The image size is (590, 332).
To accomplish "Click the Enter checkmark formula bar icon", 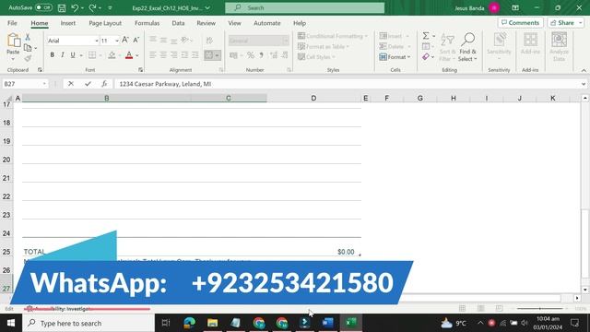I will click(x=88, y=84).
